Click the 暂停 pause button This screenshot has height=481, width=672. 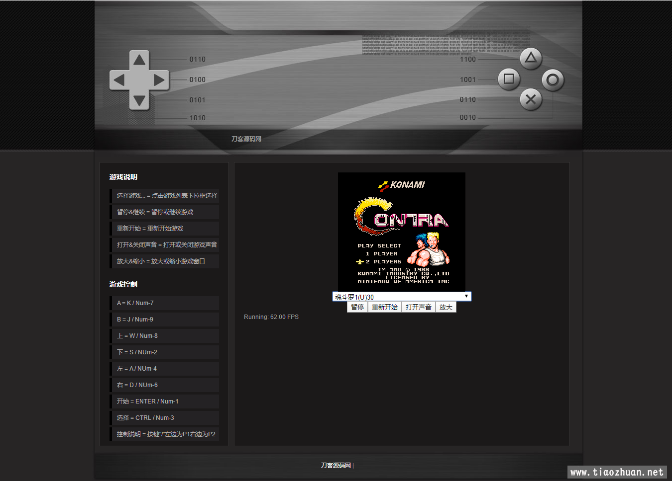tap(357, 307)
